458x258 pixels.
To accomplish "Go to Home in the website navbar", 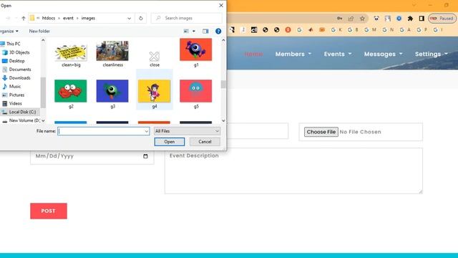I will coord(253,54).
